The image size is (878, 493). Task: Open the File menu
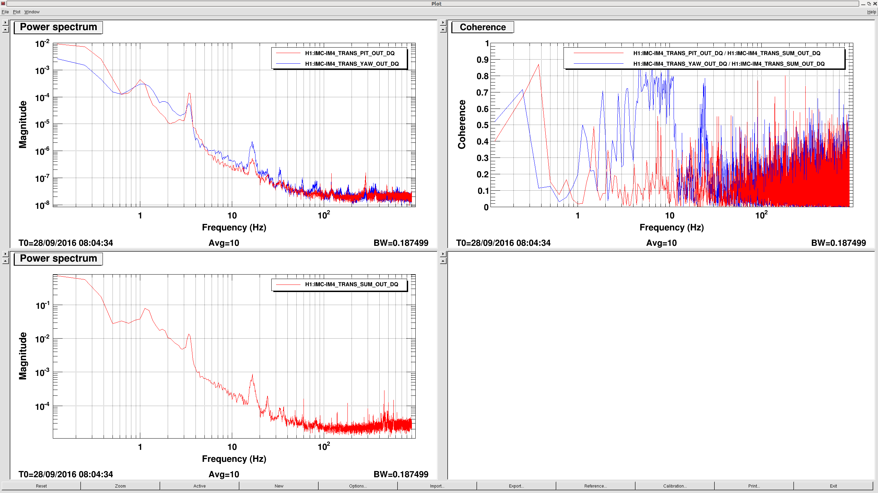coord(5,12)
